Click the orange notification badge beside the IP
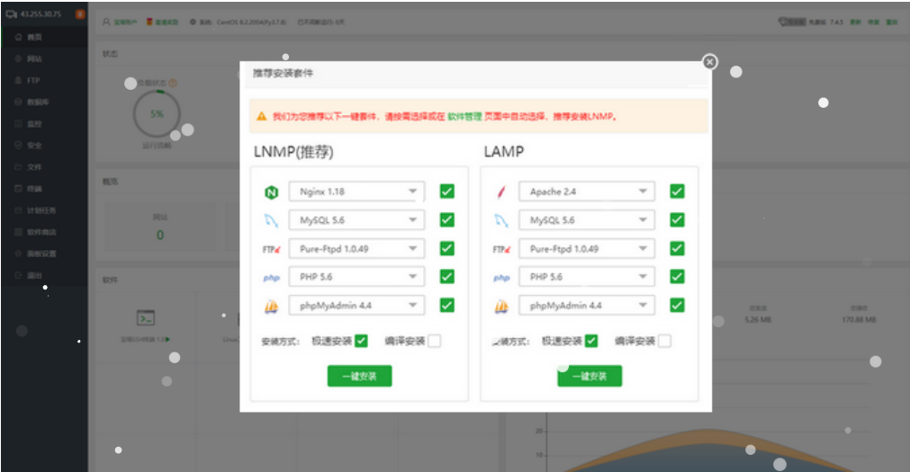Viewport: 910px width, 472px height. pos(80,13)
